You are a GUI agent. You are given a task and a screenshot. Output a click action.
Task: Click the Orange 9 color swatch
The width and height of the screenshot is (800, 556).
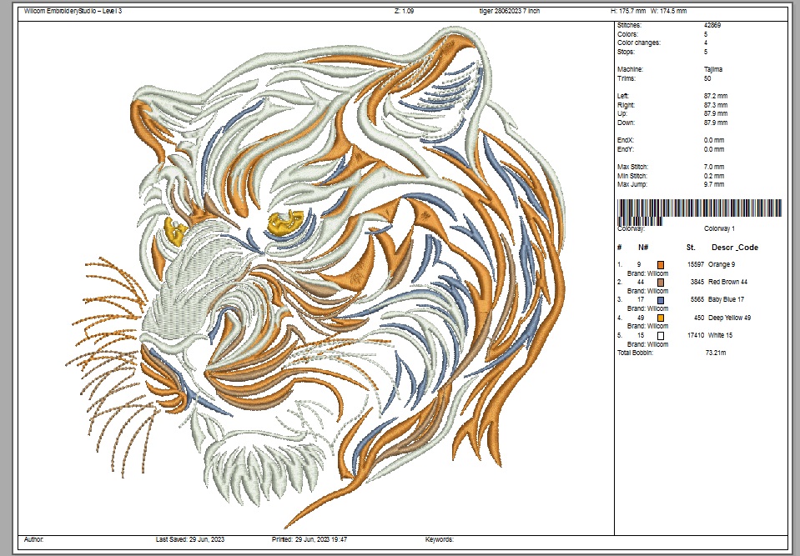[x=661, y=264]
